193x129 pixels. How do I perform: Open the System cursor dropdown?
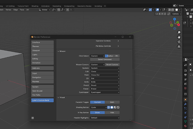[105, 68]
